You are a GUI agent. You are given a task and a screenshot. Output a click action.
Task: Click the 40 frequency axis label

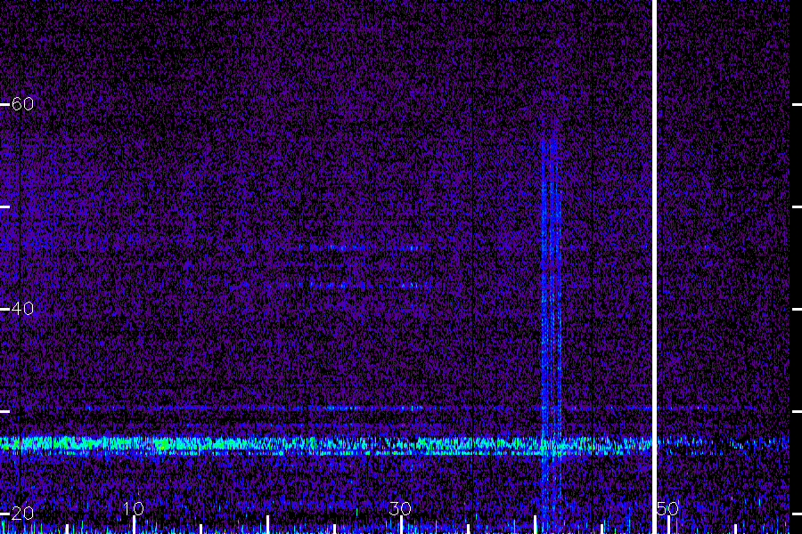click(22, 309)
